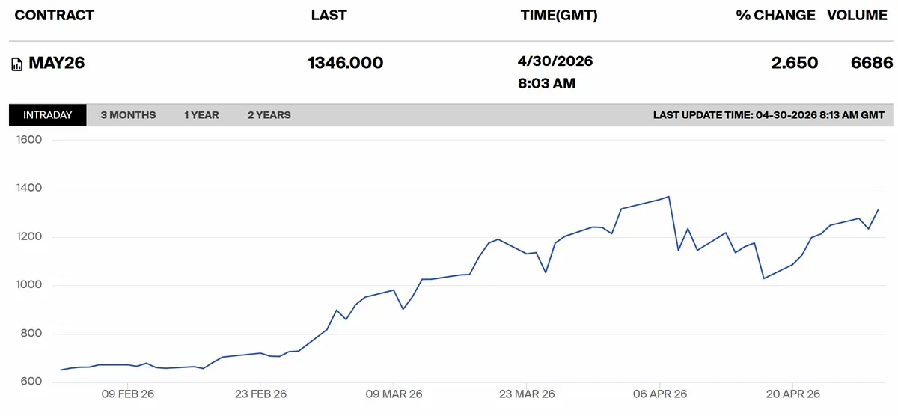Click the 06 APR 26 axis label
The height and width of the screenshot is (416, 898).
click(660, 394)
